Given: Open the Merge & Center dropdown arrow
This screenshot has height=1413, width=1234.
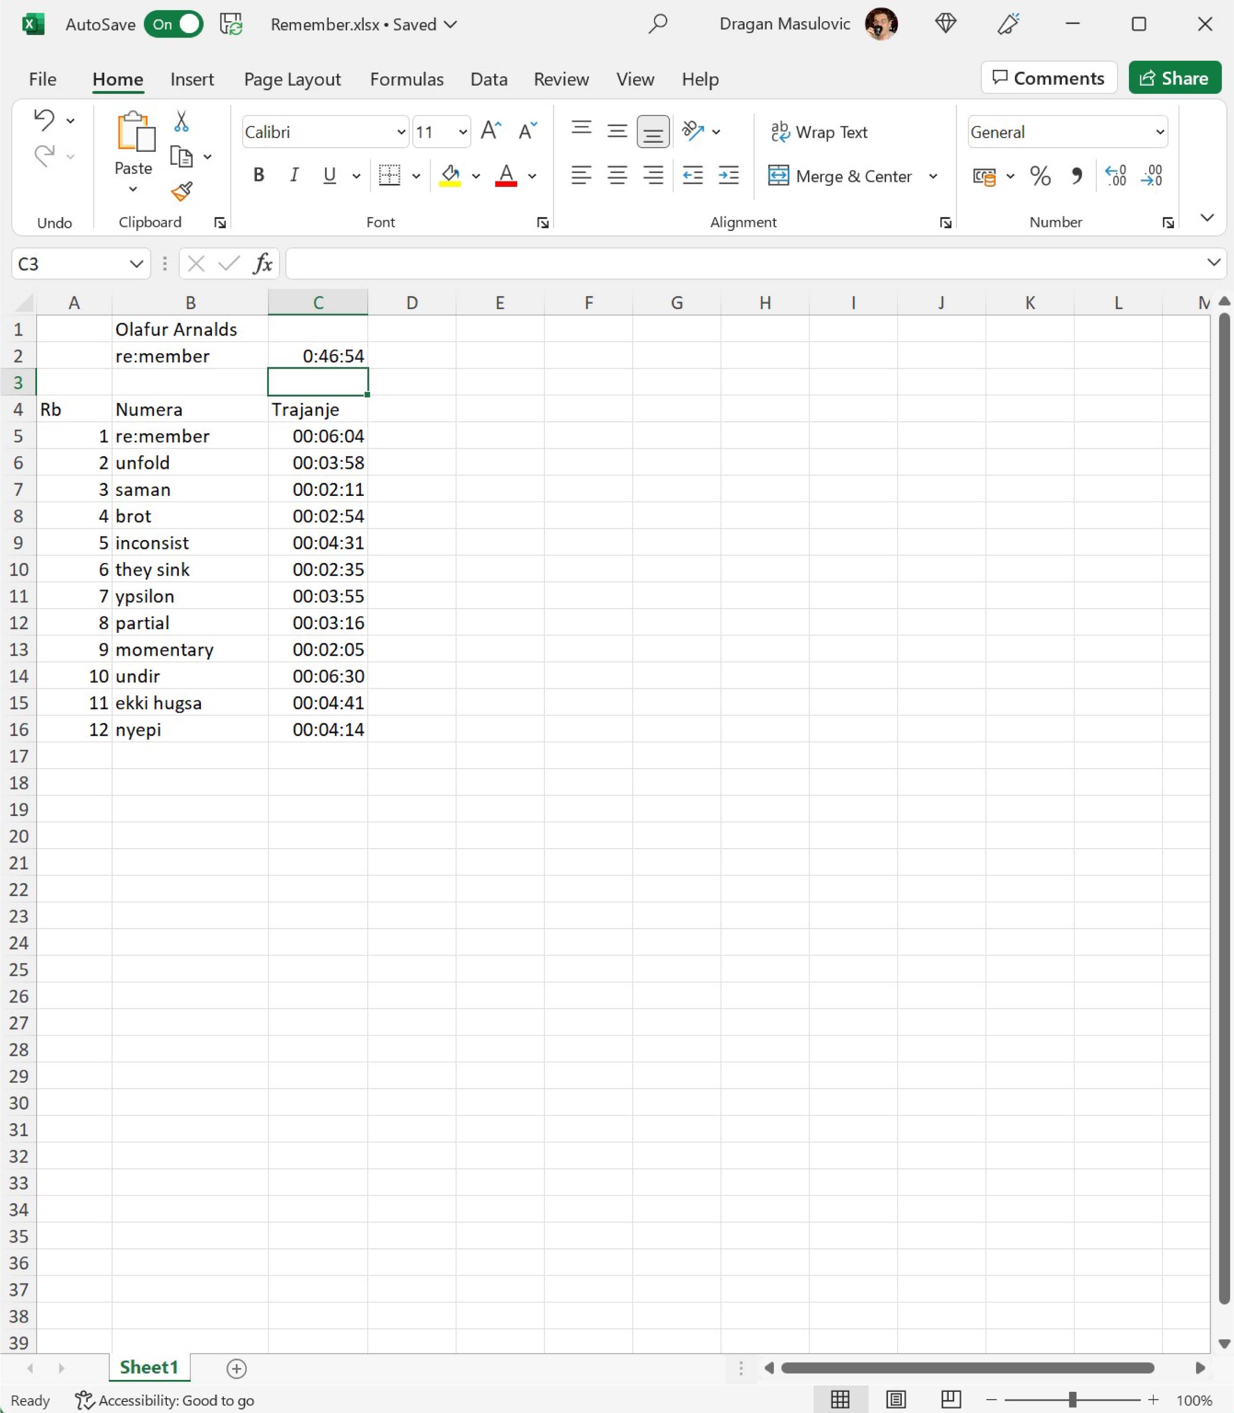Looking at the screenshot, I should click(x=933, y=176).
